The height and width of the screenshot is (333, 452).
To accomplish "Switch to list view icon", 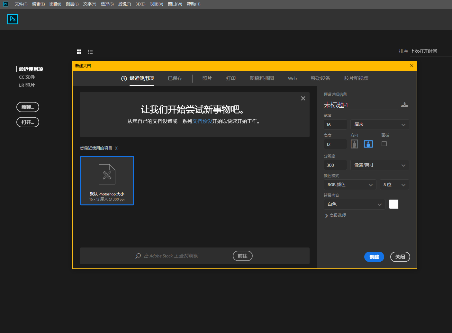I will [90, 52].
